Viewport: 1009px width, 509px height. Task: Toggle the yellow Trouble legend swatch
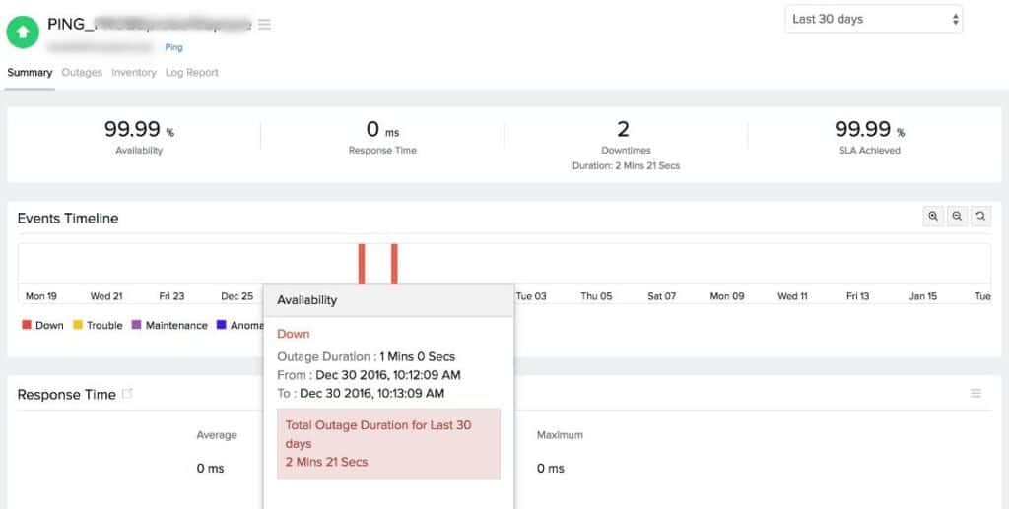pyautogui.click(x=77, y=325)
